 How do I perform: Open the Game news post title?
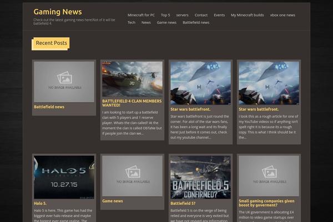[112, 201]
